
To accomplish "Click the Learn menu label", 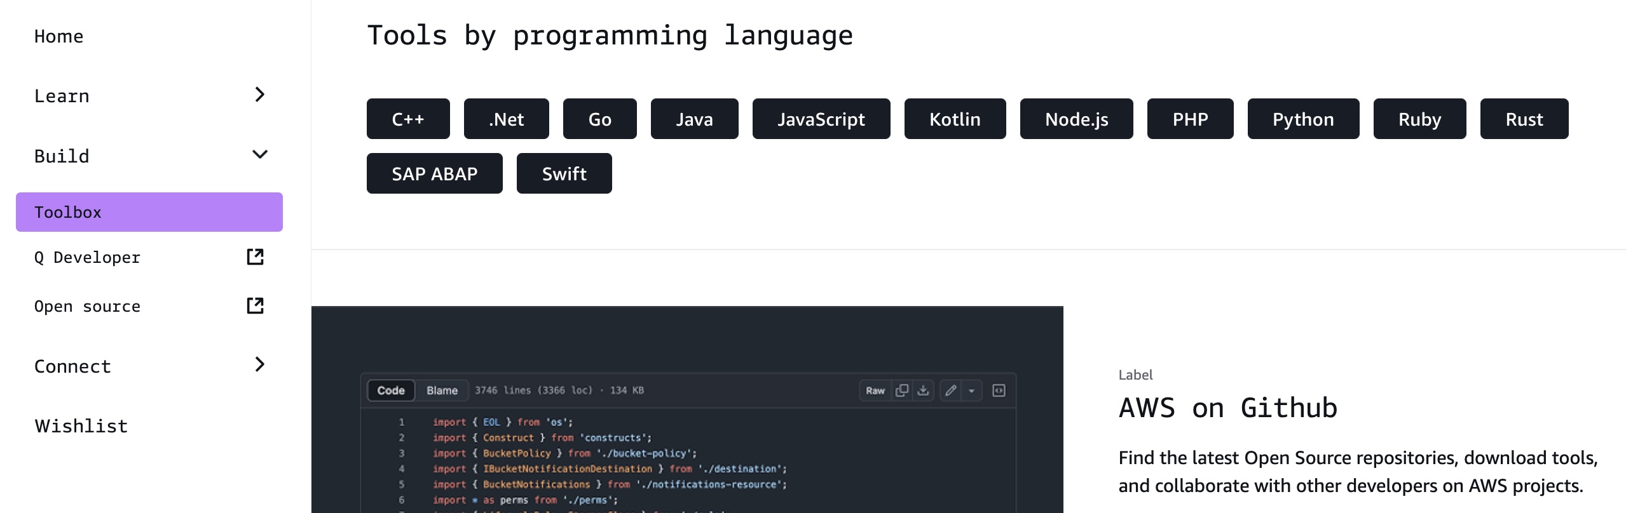I will 62,96.
